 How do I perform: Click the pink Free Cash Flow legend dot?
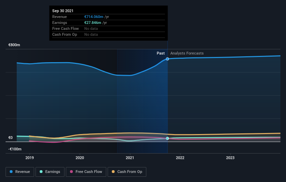click(x=71, y=172)
